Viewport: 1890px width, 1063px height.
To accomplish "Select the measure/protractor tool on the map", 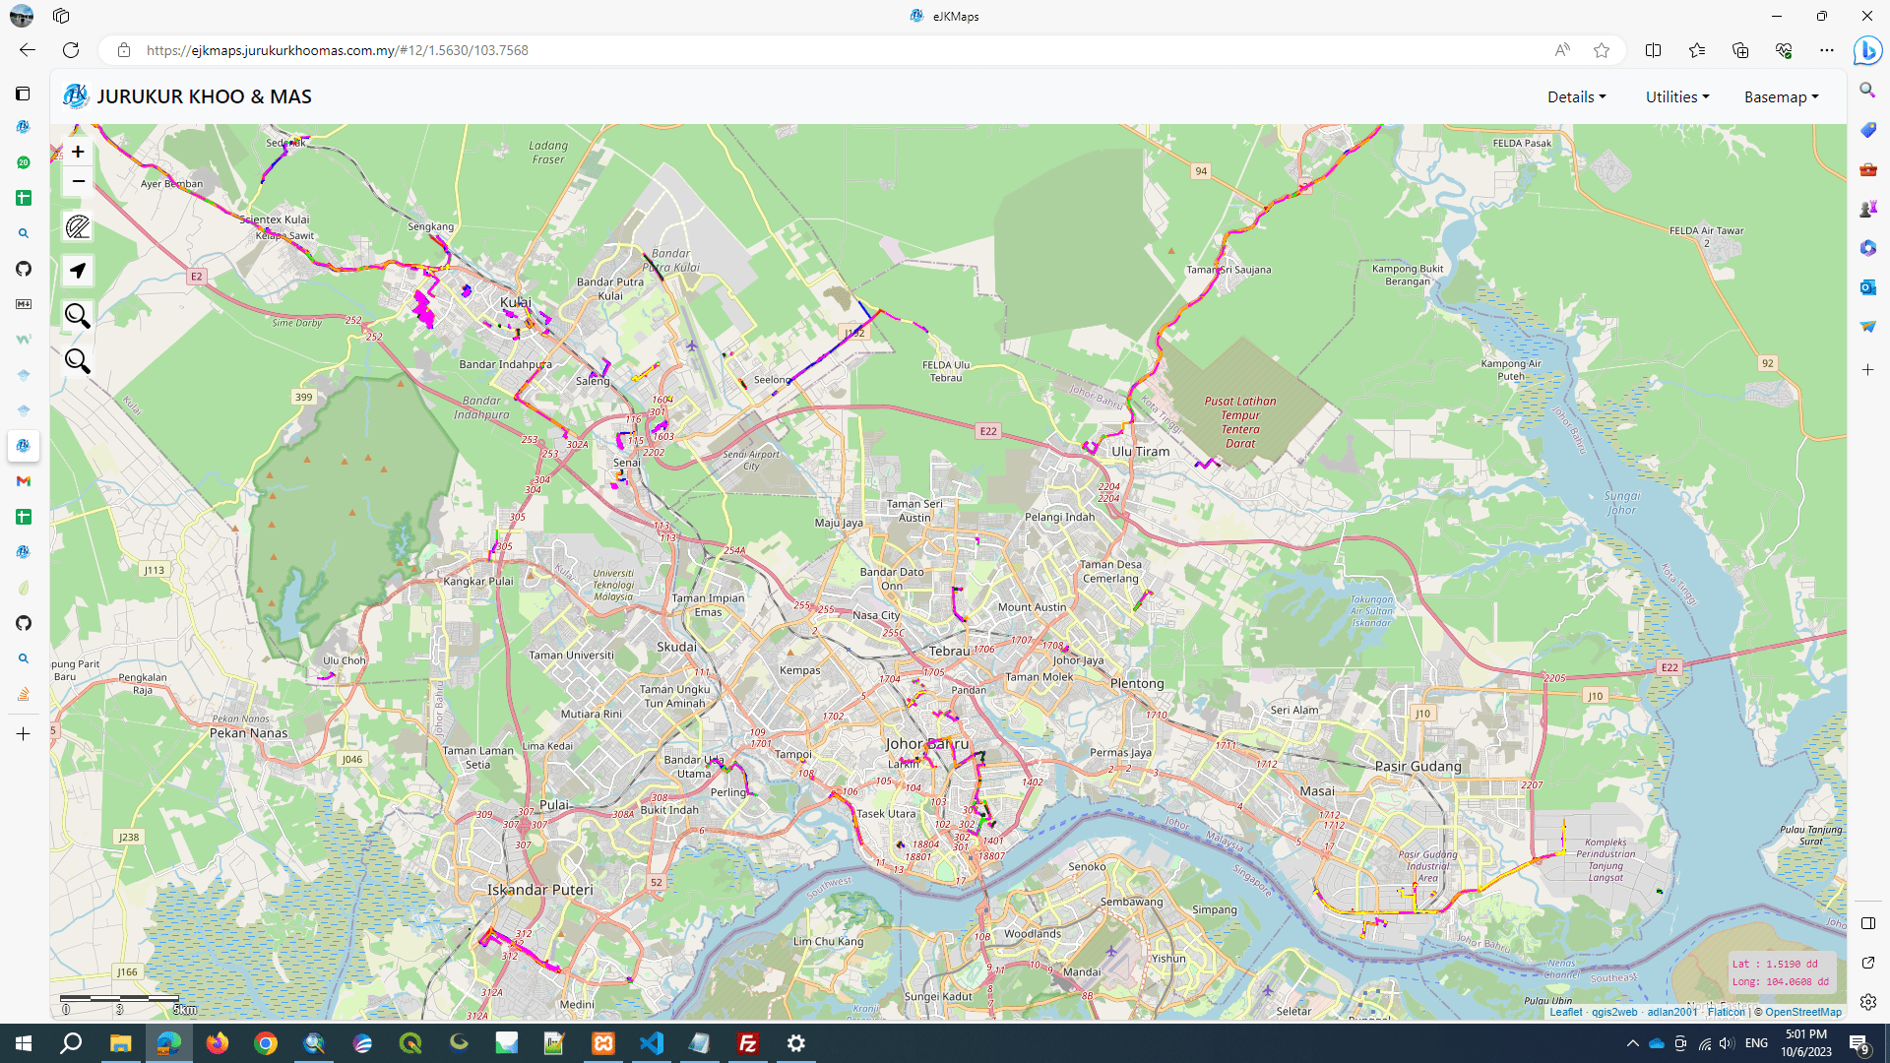I will (77, 226).
